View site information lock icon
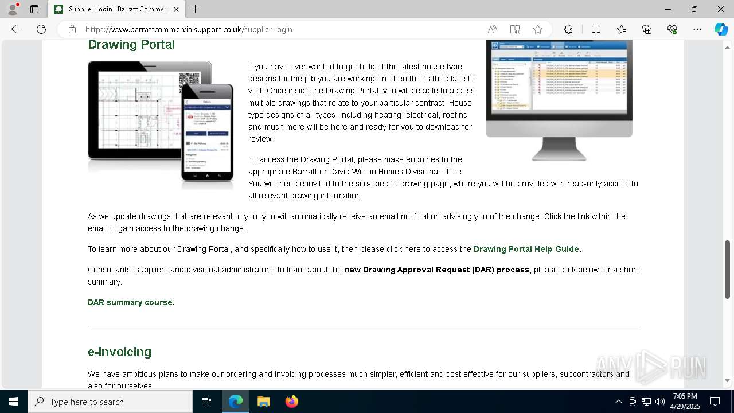Viewport: 734px width, 413px height. pyautogui.click(x=72, y=29)
